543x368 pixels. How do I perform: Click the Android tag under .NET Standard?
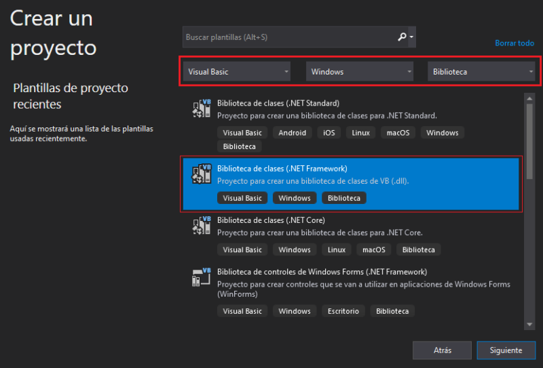point(293,133)
